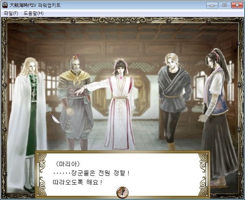Open the 파일(F) menu

(11, 13)
